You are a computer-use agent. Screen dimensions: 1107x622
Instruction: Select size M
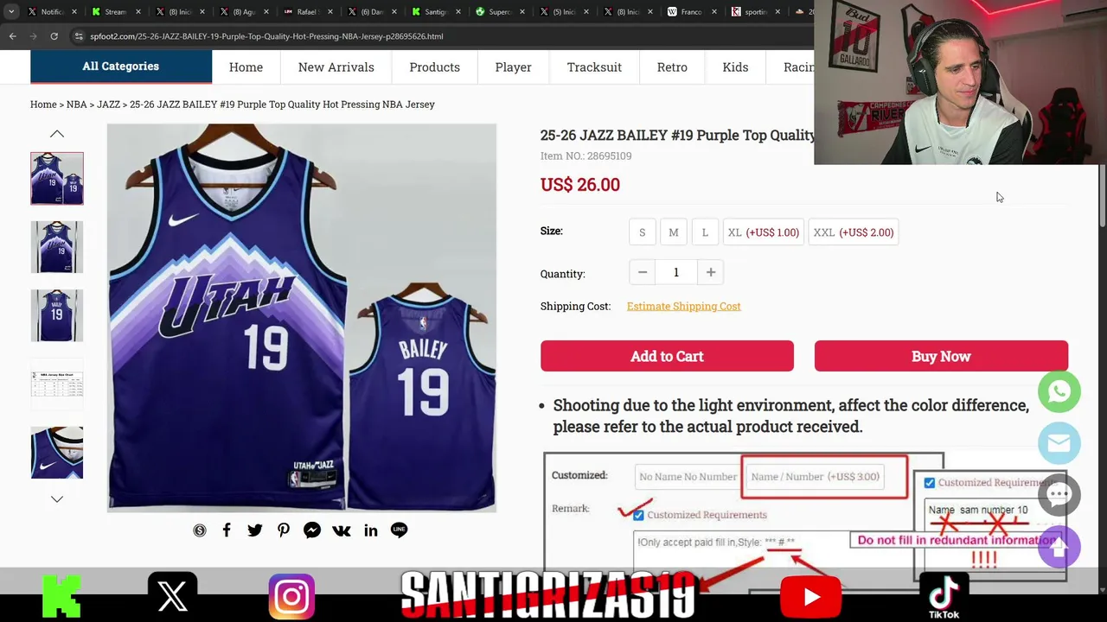(674, 232)
